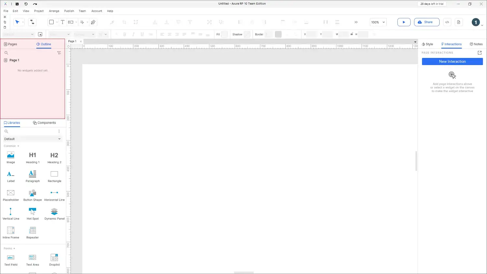The height and width of the screenshot is (274, 487).
Task: Select the Connect tool icon
Action: [x=32, y=22]
